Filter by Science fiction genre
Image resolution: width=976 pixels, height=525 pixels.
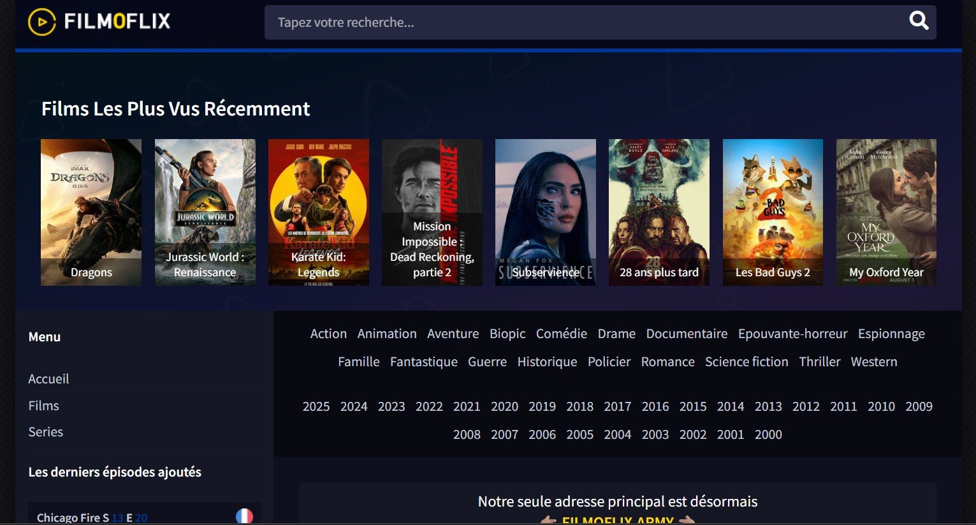747,362
